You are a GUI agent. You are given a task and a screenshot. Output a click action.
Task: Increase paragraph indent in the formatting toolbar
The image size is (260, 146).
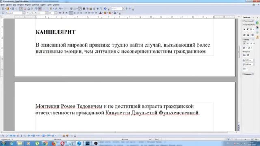point(96,13)
